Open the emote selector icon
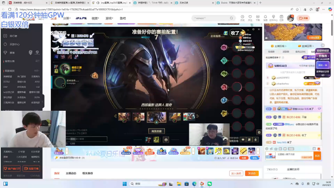 tap(166, 140)
